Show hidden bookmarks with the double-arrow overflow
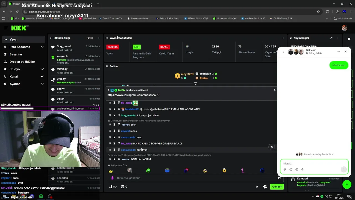355x200 pixels. (327, 19)
